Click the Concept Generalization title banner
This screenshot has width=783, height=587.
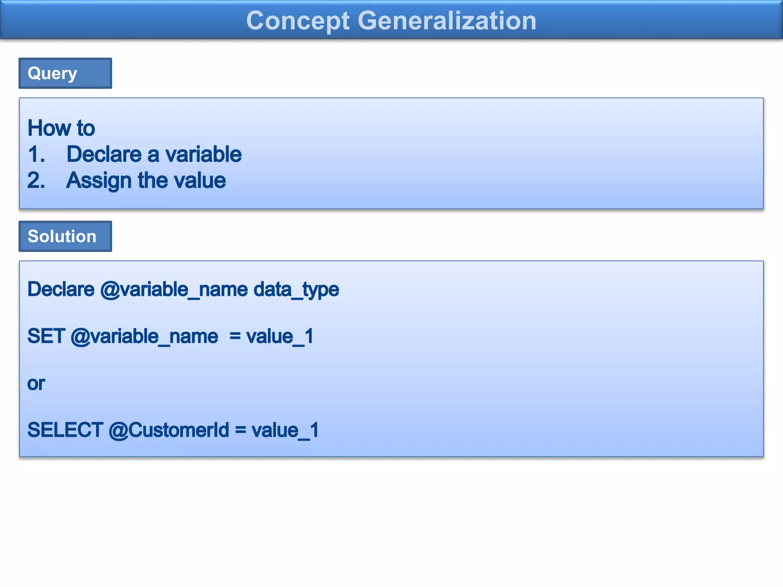[391, 20]
